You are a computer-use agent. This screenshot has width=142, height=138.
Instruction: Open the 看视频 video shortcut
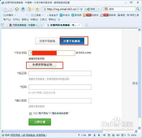coord(76,15)
